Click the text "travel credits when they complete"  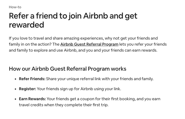click(50, 105)
